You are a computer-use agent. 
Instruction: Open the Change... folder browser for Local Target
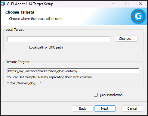pos(127,39)
